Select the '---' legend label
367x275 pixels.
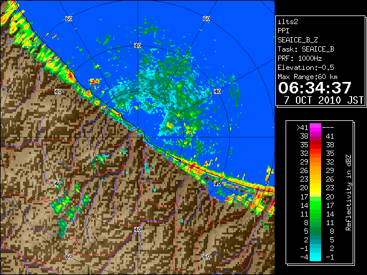click(x=328, y=127)
